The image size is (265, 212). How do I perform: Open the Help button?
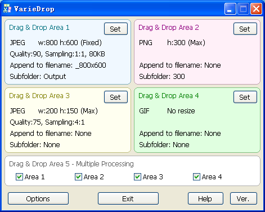tap(205, 198)
